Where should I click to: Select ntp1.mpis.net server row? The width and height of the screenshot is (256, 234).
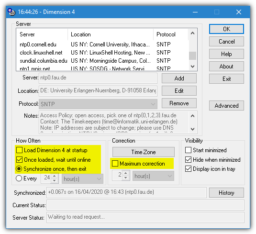[x=102, y=68]
